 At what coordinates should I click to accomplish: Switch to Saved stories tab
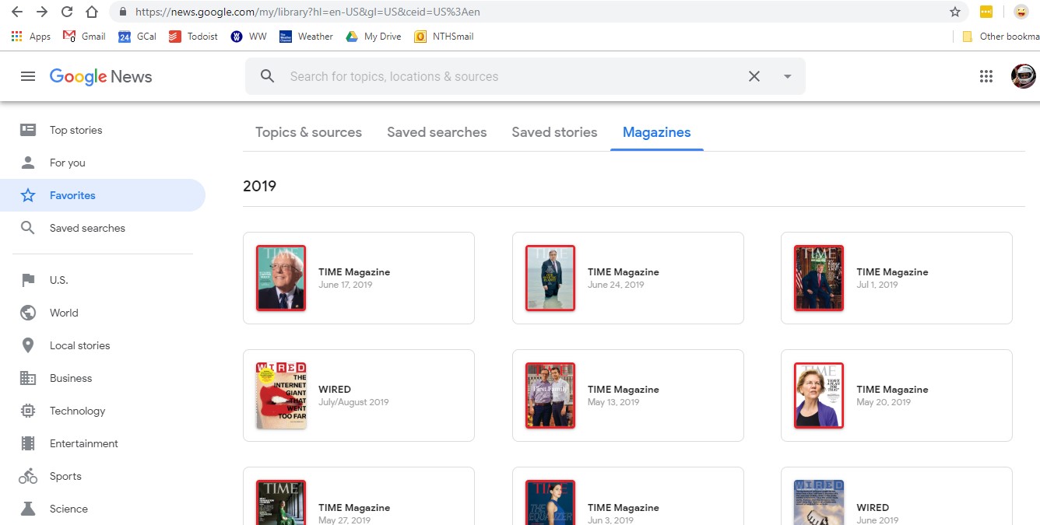coord(554,132)
